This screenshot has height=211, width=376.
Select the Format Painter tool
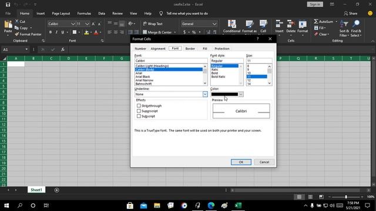click(28, 34)
